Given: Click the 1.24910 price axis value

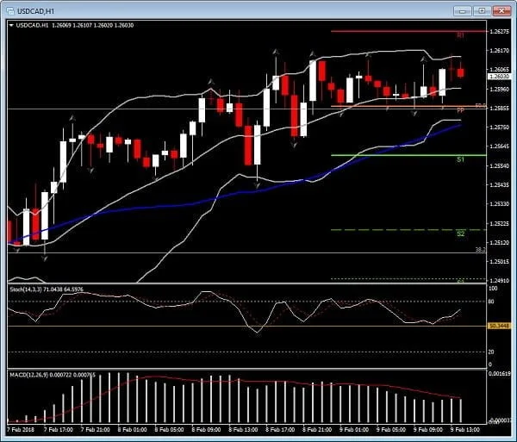Looking at the screenshot, I should click(500, 281).
